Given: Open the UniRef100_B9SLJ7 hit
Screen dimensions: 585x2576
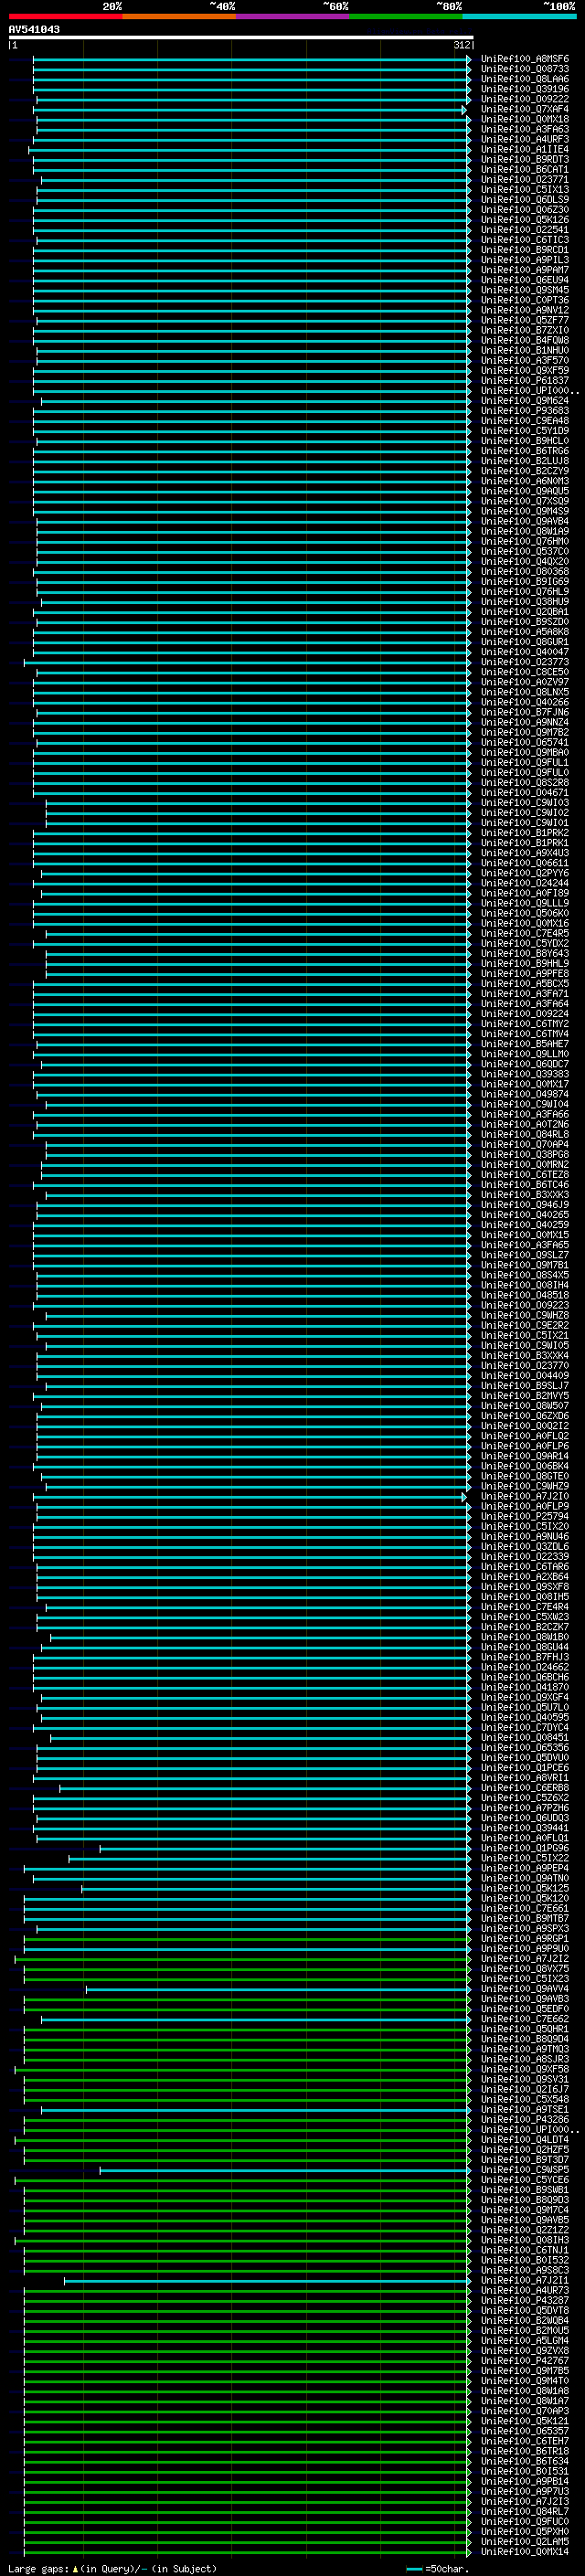Looking at the screenshot, I should [x=525, y=1386].
